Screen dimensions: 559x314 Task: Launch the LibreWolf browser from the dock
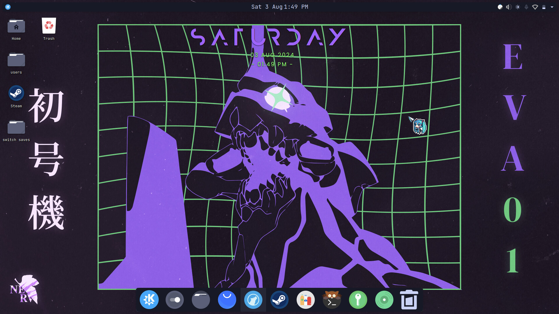pos(253,299)
